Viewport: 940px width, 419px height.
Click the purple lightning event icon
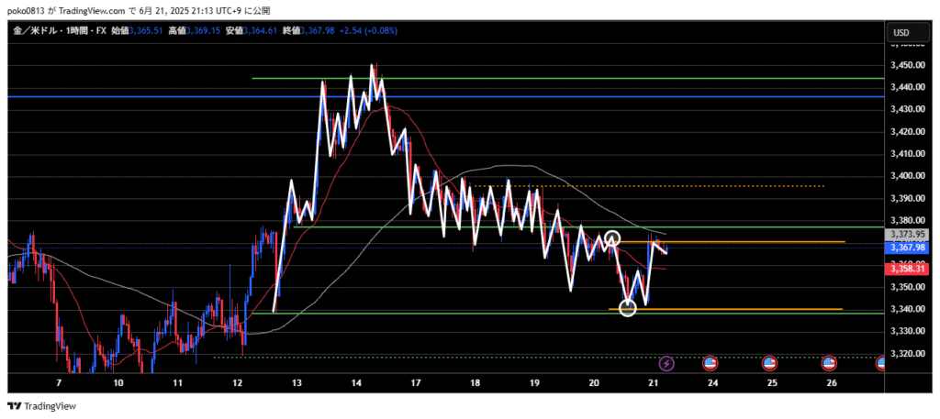coord(667,363)
